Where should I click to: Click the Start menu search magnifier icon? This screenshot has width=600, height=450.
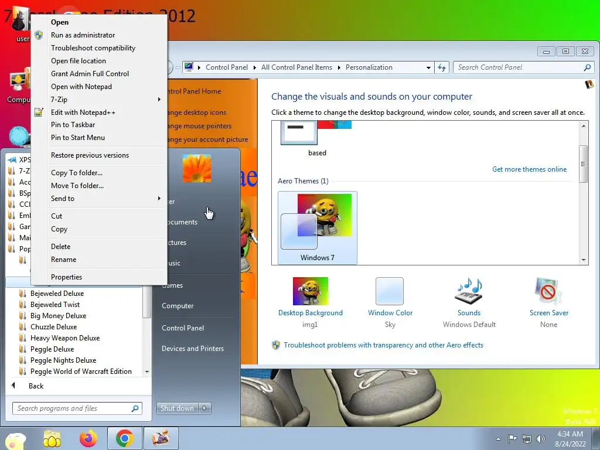[135, 408]
